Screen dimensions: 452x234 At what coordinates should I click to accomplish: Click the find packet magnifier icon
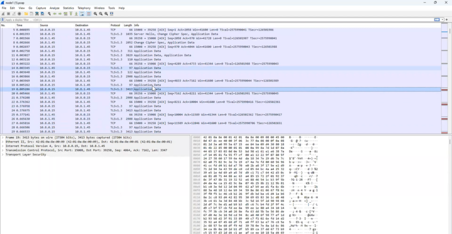tap(49, 14)
